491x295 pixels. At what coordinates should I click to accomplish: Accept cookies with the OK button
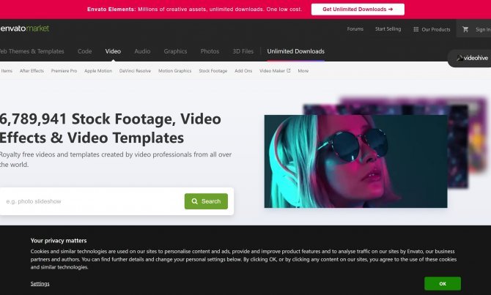[443, 284]
